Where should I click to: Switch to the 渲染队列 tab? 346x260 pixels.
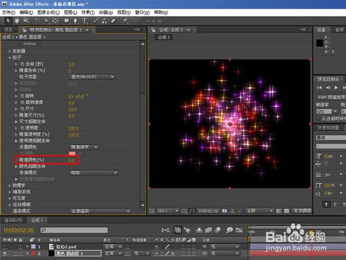[13, 220]
